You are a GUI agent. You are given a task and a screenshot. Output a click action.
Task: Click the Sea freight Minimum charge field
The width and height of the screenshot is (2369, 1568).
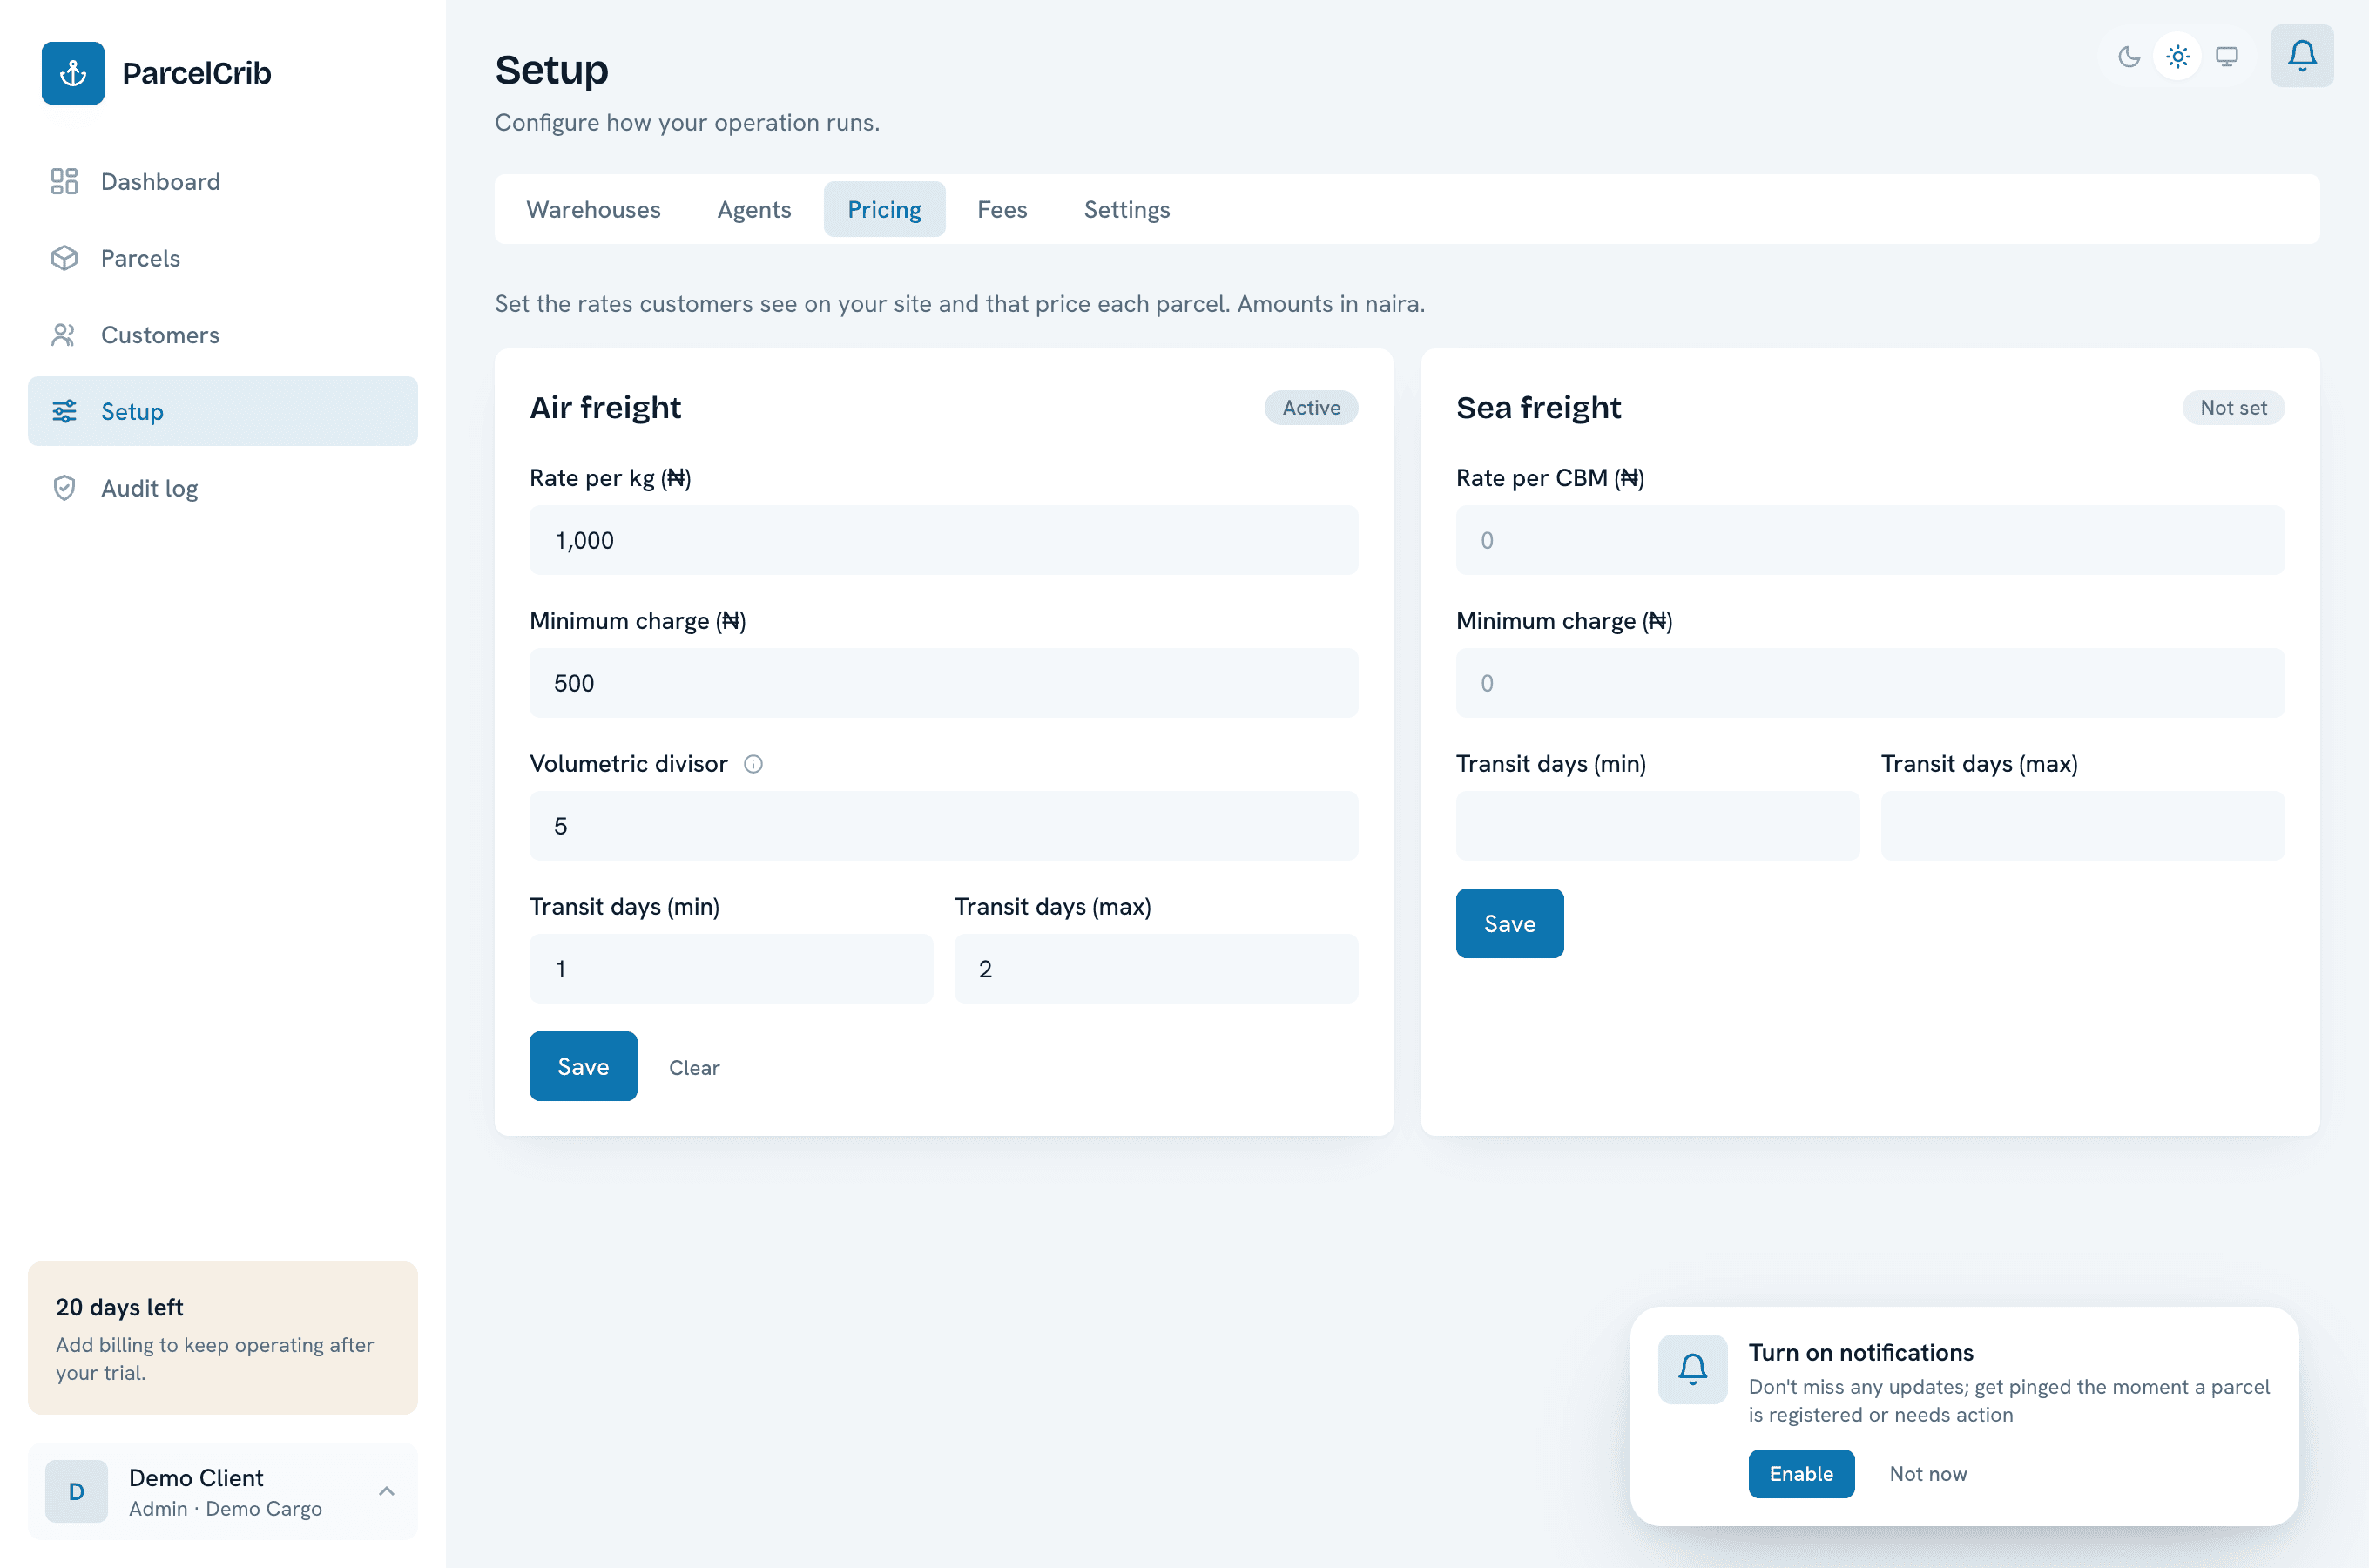[1870, 683]
